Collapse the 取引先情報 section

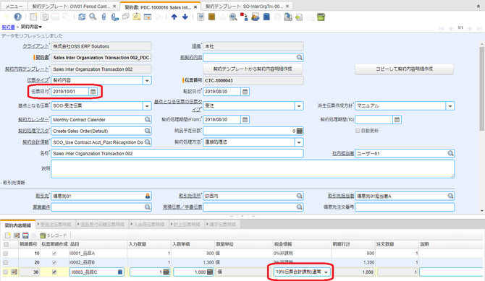click(13, 183)
